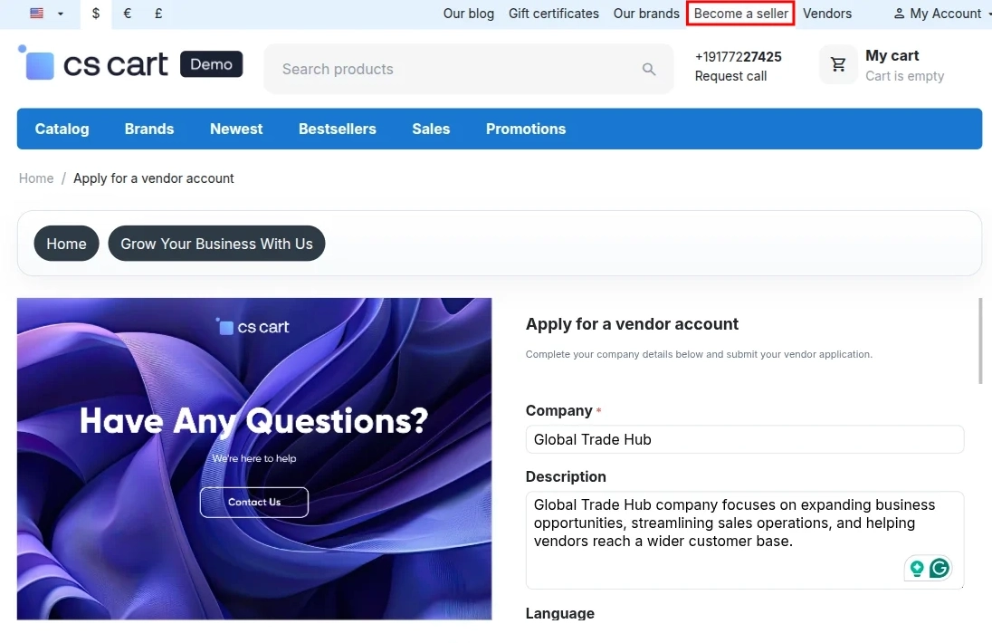
Task: Click the Become a seller link
Action: [x=741, y=14]
